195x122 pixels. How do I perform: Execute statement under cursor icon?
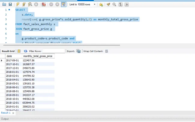pos(24,4)
